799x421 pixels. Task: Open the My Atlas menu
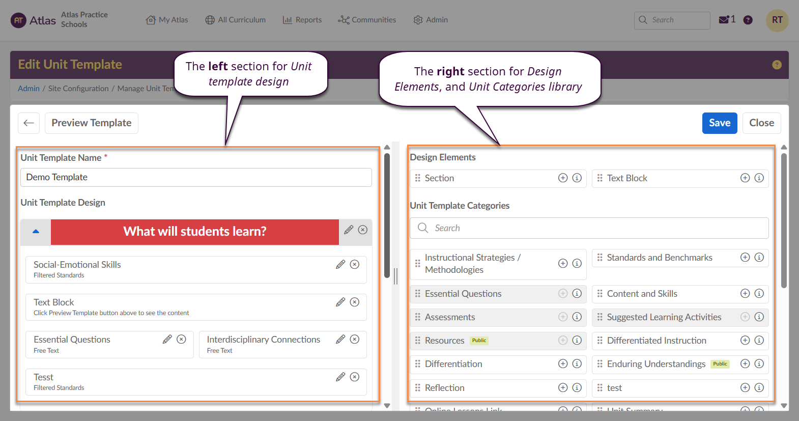167,20
